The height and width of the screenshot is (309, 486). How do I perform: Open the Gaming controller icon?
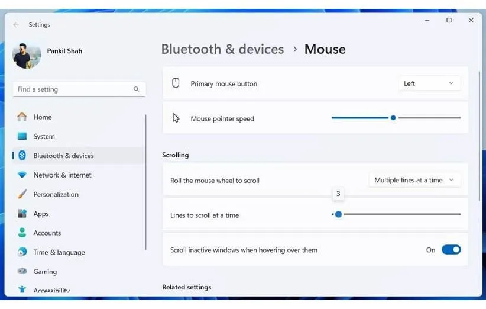click(x=22, y=272)
